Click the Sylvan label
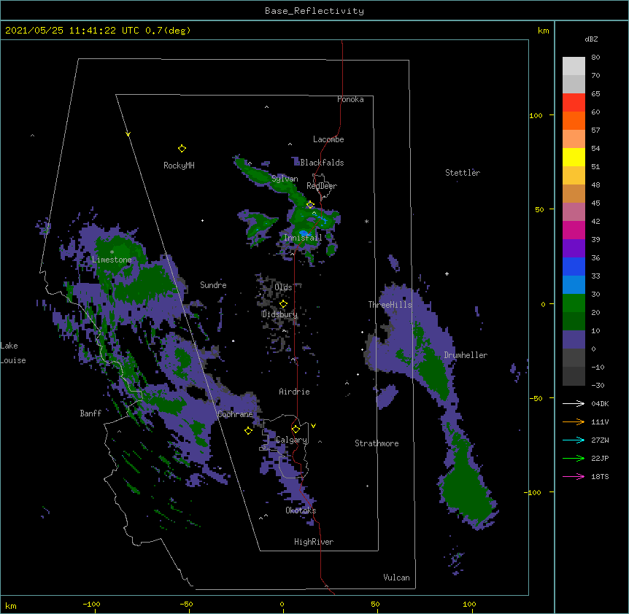The width and height of the screenshot is (629, 614). pos(285,179)
